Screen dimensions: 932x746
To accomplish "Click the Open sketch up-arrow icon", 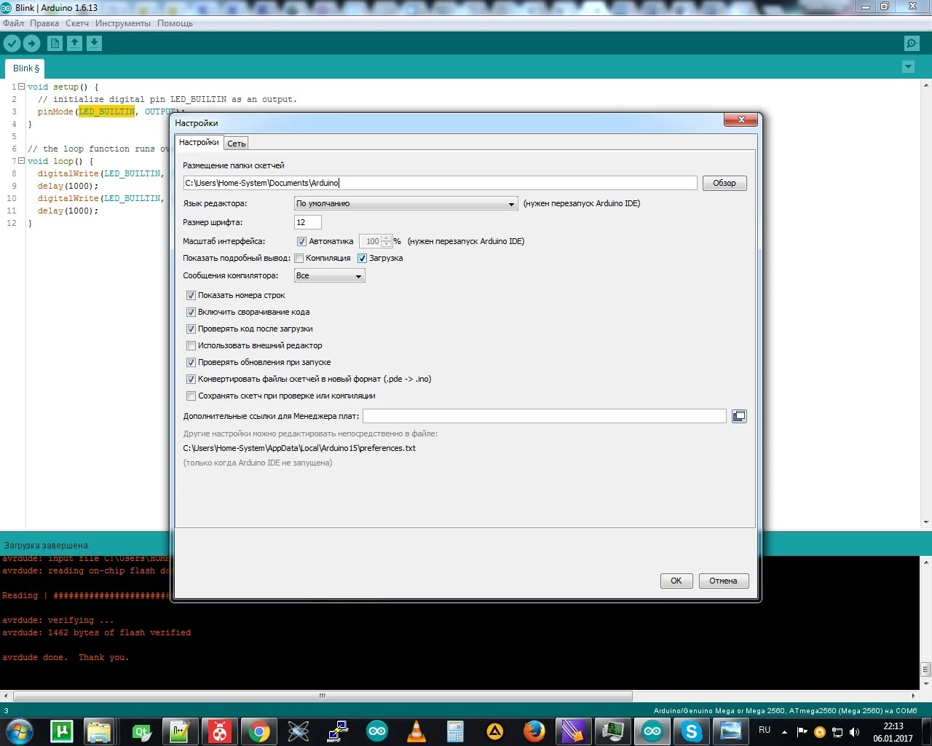I will click(74, 44).
